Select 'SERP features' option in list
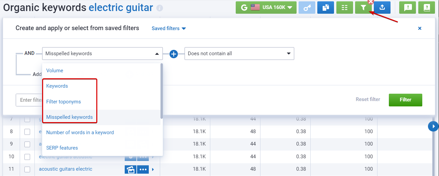The width and height of the screenshot is (439, 176). (62, 148)
